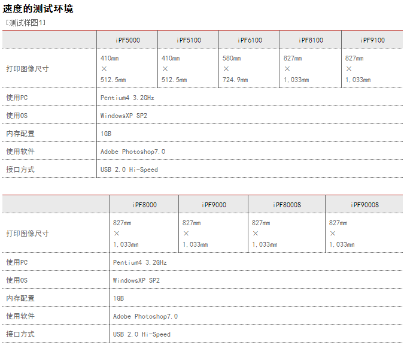Click 1,033mm under iPF8000

click(126, 244)
